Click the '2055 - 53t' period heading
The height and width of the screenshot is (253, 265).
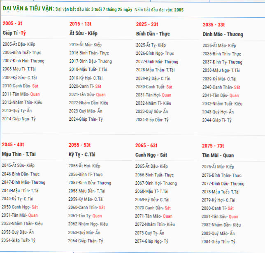click(79, 145)
